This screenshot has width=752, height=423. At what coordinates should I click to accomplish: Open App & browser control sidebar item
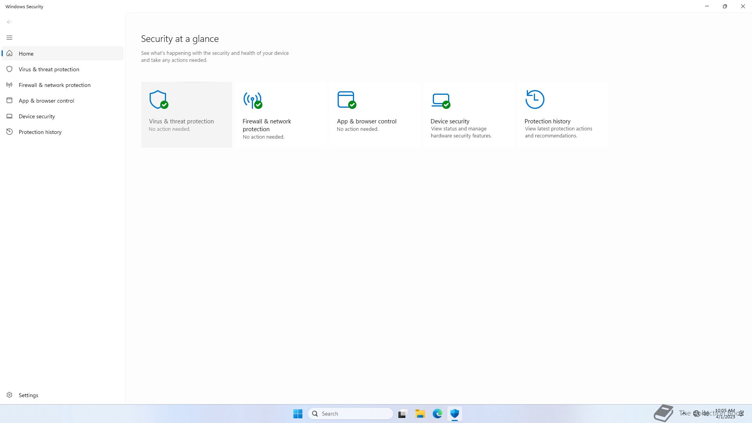point(63,101)
